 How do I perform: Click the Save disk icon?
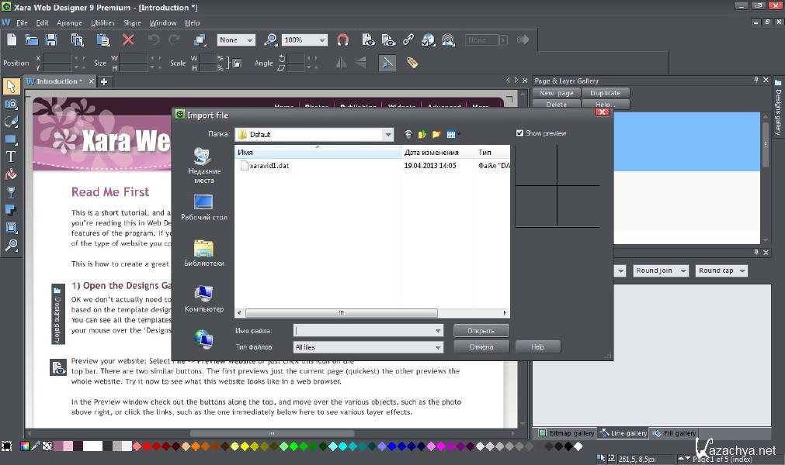click(51, 40)
